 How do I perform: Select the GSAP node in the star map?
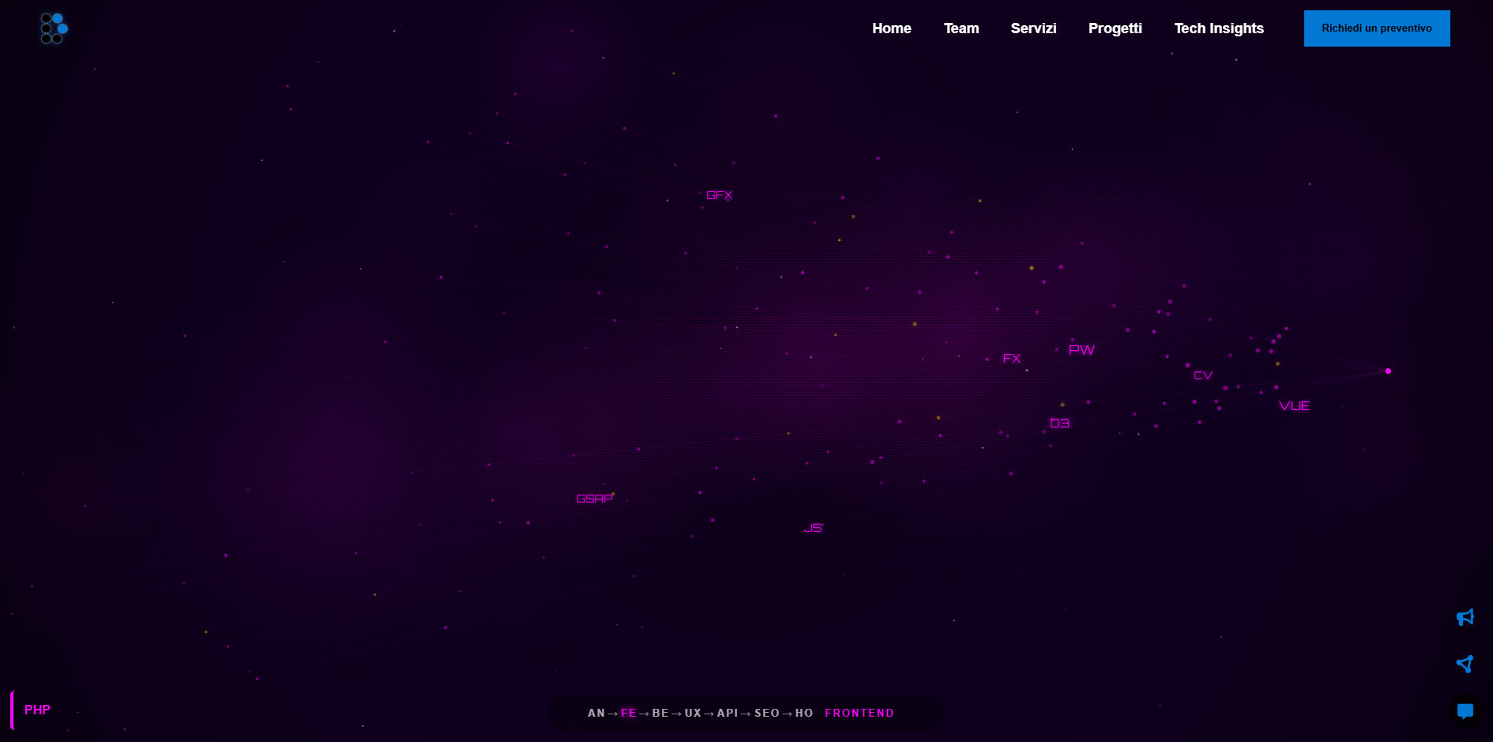click(594, 498)
